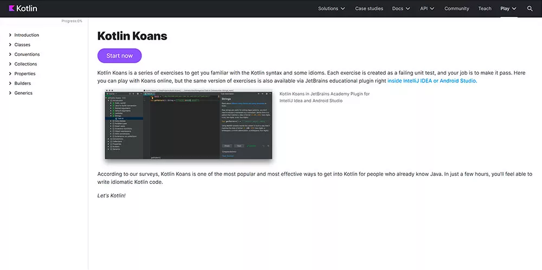Click the image caption about JetBrains Academy Plugin

click(325, 97)
